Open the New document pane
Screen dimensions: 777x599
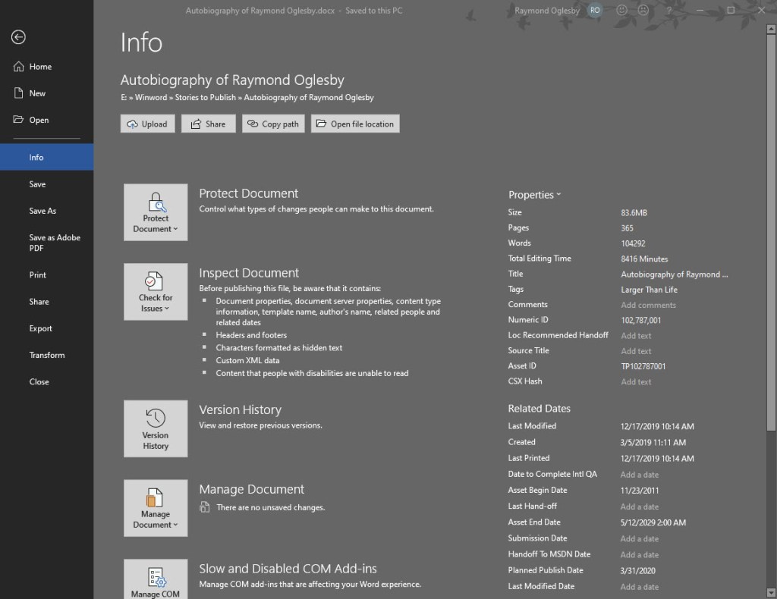tap(36, 93)
